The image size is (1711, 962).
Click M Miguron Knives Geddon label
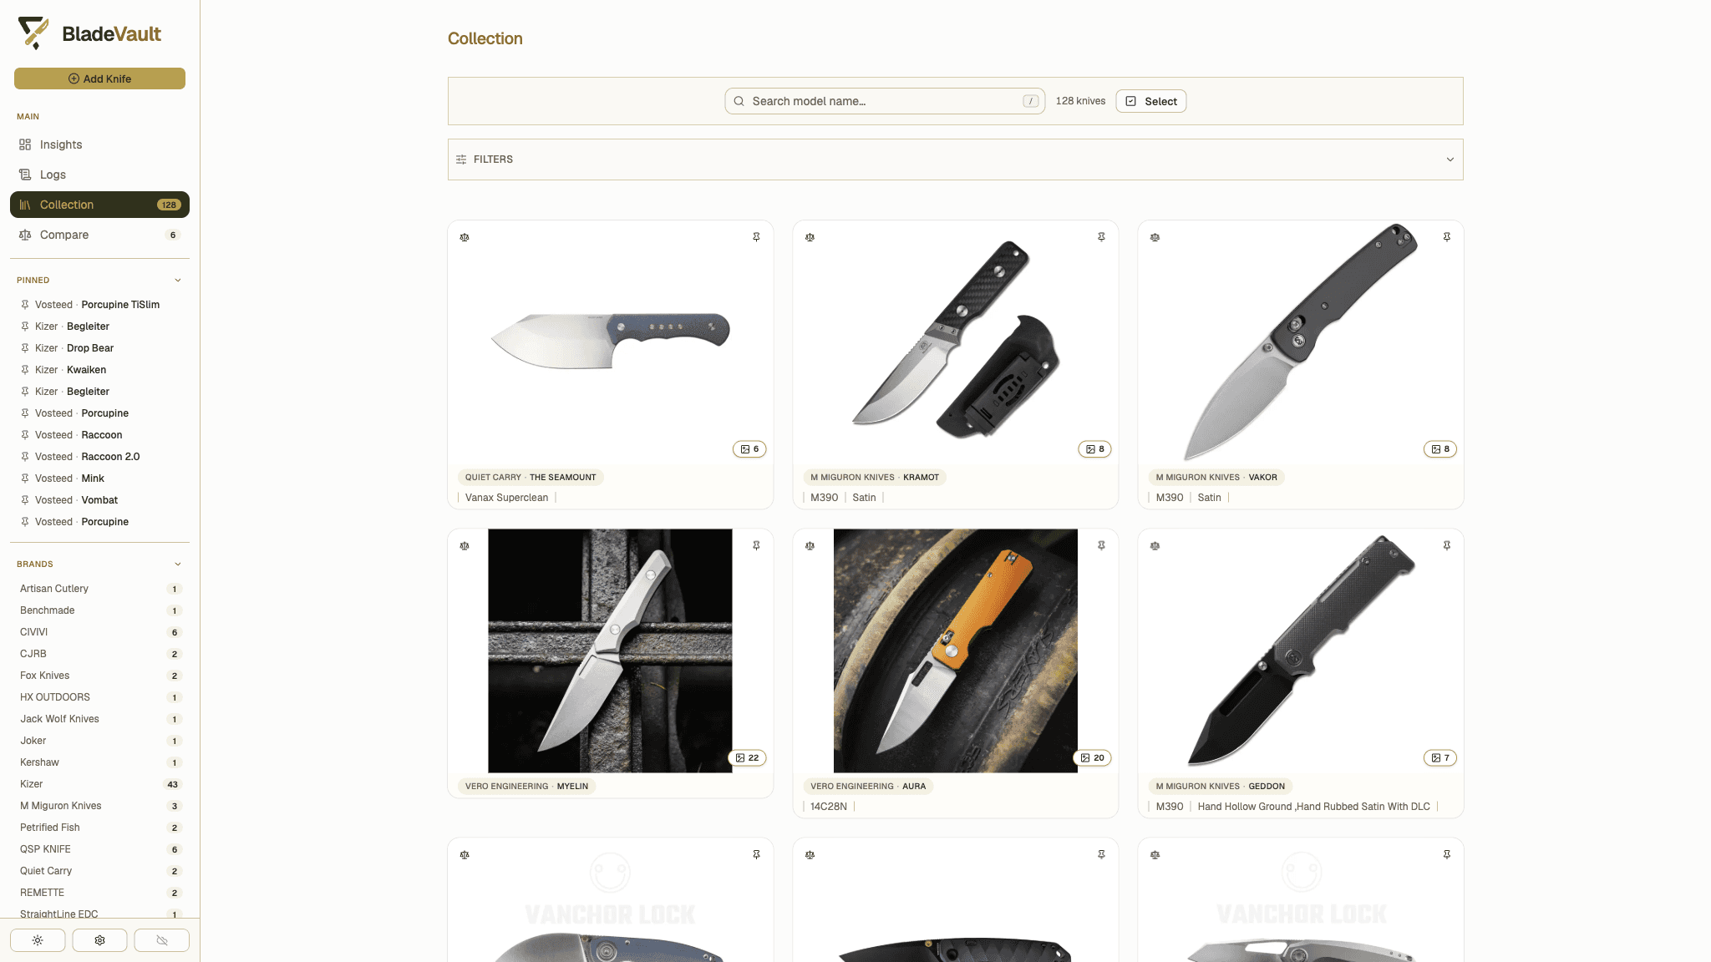pyautogui.click(x=1220, y=787)
